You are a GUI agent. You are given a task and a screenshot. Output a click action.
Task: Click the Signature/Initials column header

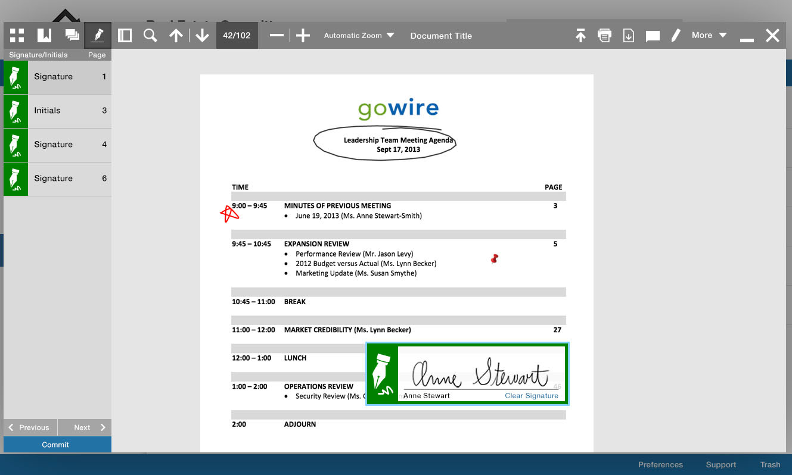[x=38, y=55]
